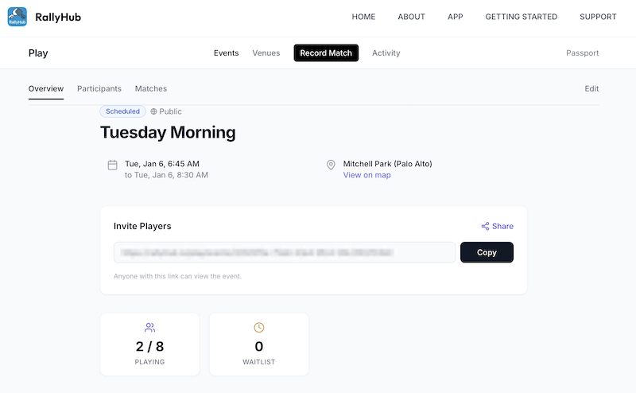This screenshot has height=393, width=636.
Task: Click the Edit event link
Action: pyautogui.click(x=591, y=88)
